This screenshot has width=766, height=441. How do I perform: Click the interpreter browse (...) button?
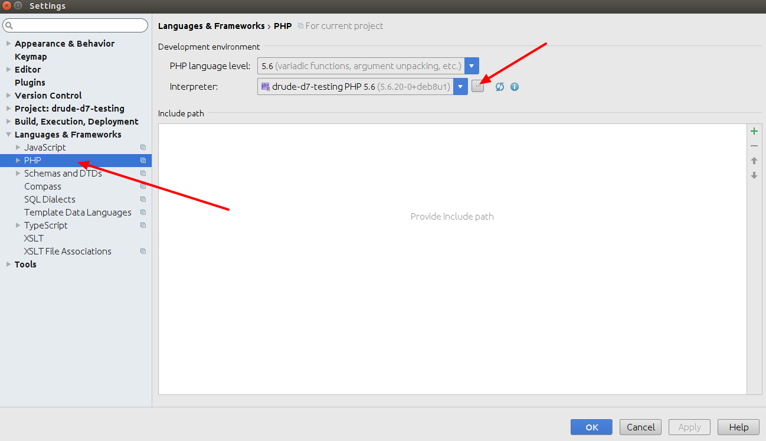click(477, 86)
